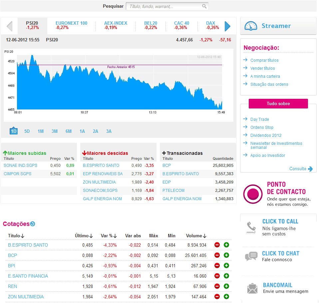Select the CAC 40 index tab
Screen dimensions: 319x303
coord(181,25)
